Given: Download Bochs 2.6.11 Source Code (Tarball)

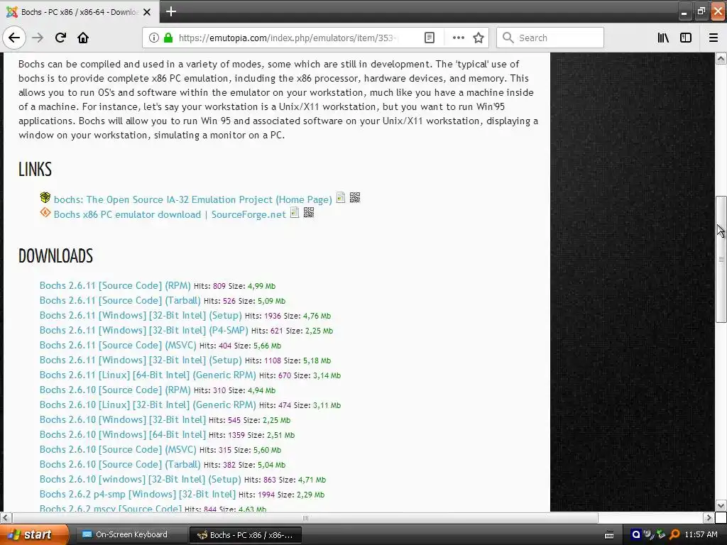Looking at the screenshot, I should coord(120,300).
